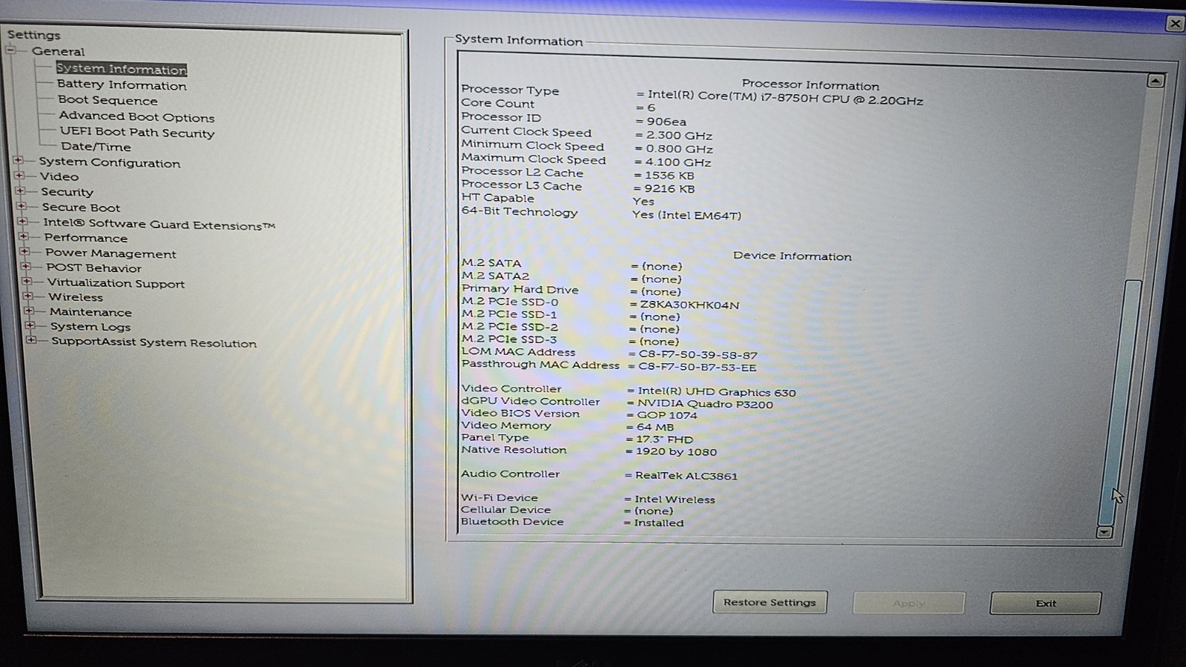Select the System Configuration label
This screenshot has height=667, width=1186.
(110, 162)
